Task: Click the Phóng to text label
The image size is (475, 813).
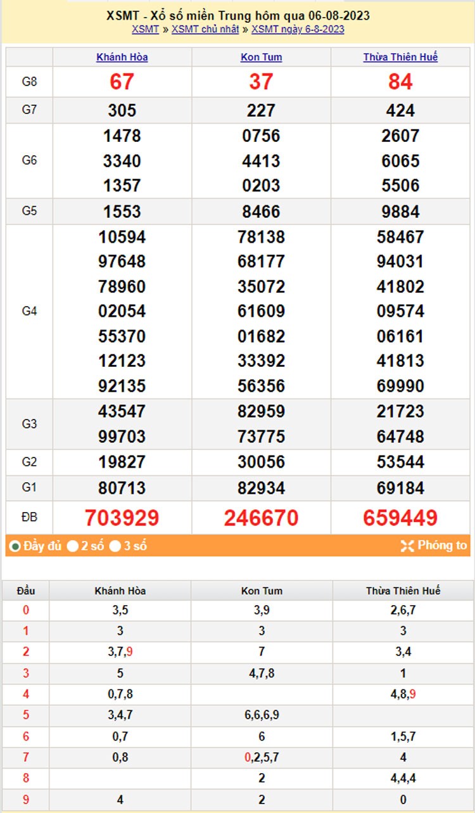Action: pyautogui.click(x=442, y=546)
